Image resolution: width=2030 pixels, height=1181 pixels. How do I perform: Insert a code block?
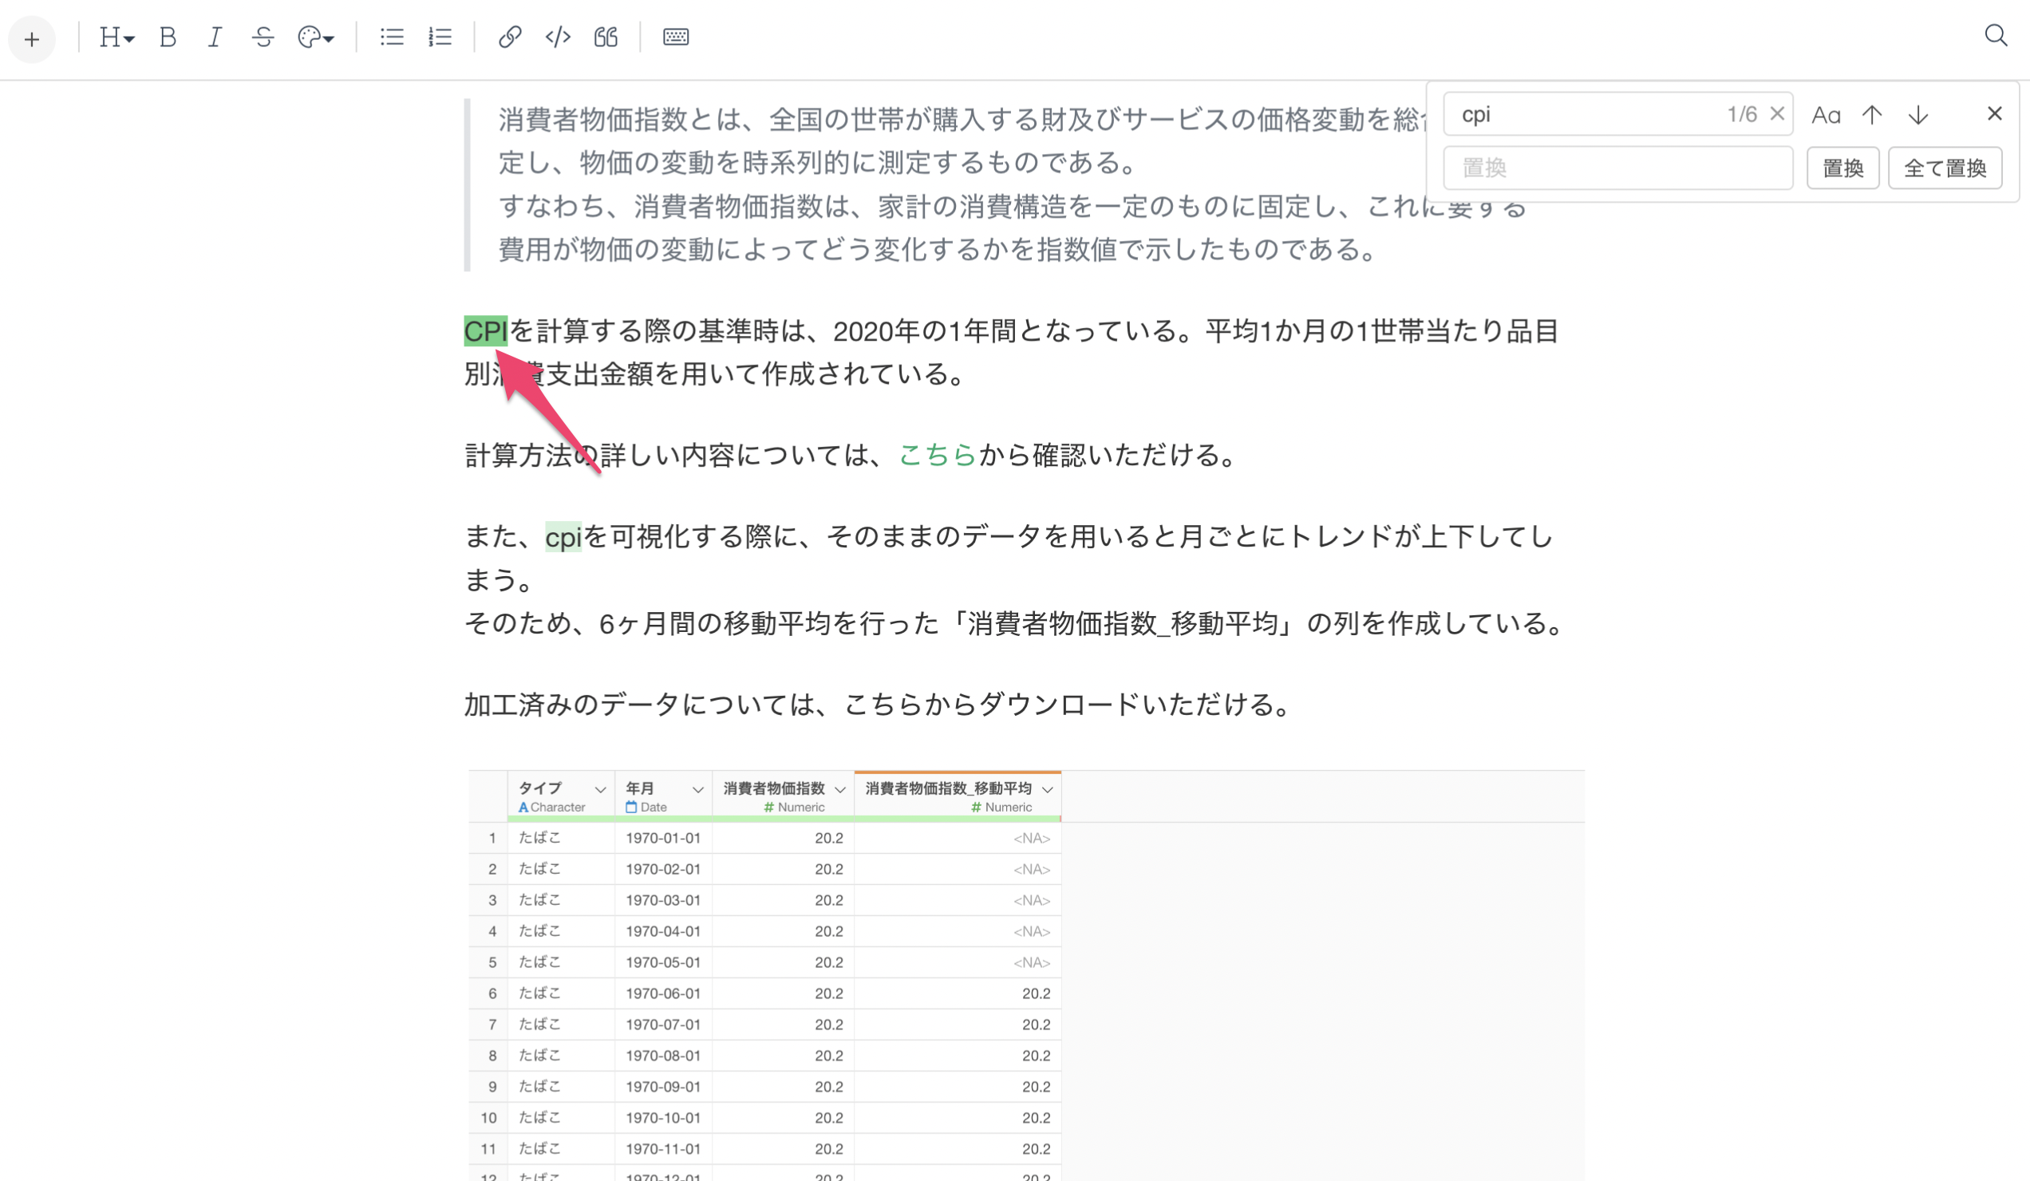tap(558, 37)
